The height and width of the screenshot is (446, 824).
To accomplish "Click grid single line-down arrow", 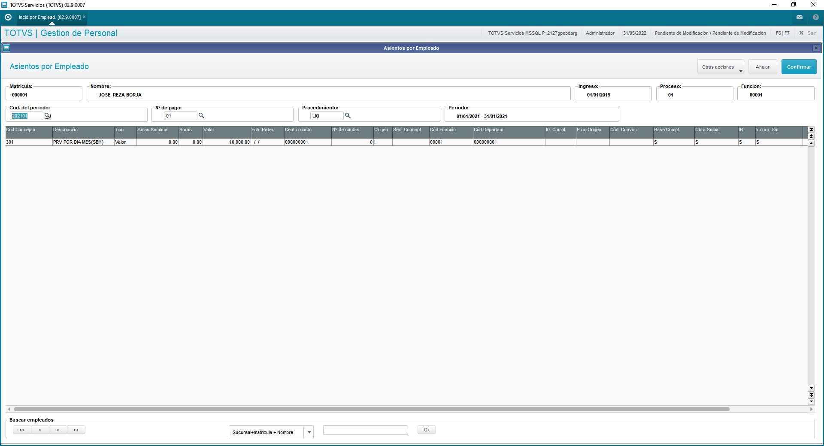I will pyautogui.click(x=811, y=388).
